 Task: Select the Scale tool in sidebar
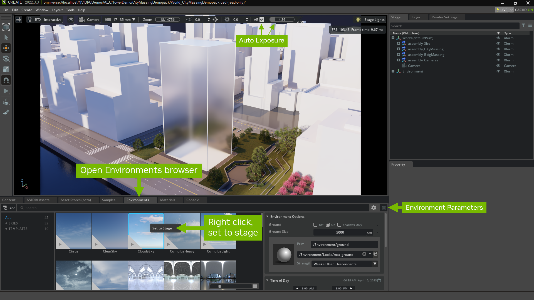pos(6,70)
